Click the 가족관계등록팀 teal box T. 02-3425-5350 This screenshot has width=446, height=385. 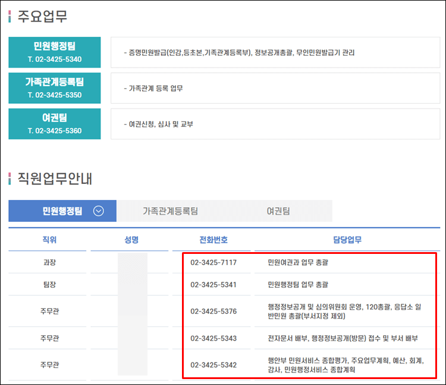[55, 88]
